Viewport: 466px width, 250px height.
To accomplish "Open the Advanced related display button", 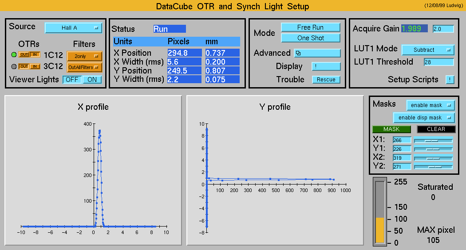I will tap(317, 53).
